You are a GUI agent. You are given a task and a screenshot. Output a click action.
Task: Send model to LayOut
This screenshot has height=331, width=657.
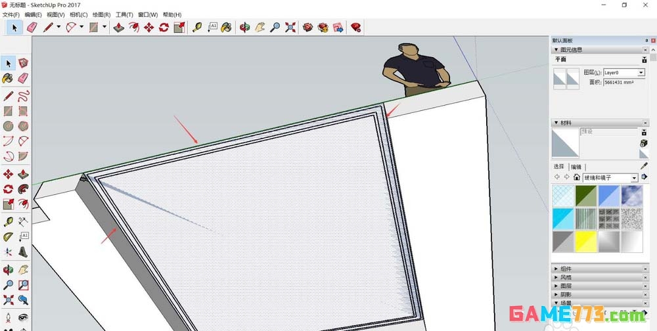click(x=338, y=28)
